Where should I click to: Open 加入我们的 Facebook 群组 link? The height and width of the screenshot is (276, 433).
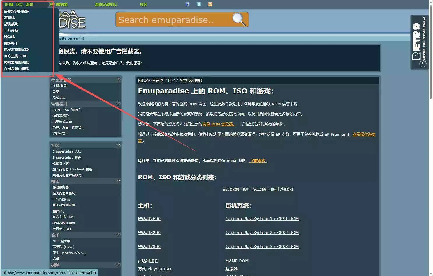tap(72, 169)
